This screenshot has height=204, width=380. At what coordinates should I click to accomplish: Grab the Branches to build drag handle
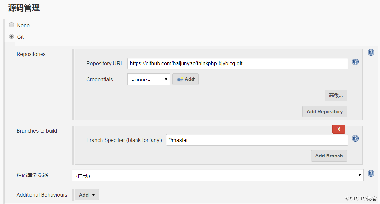(x=73, y=145)
